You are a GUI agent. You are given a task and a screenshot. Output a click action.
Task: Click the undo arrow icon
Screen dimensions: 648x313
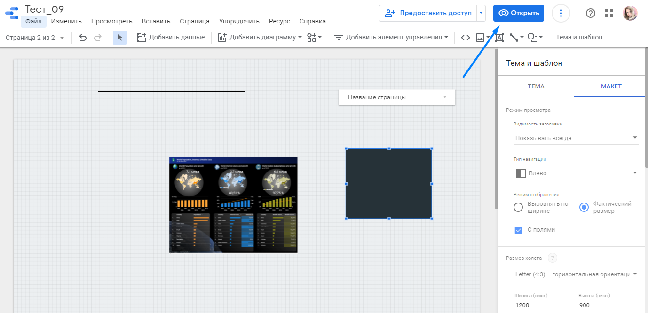[x=83, y=38]
